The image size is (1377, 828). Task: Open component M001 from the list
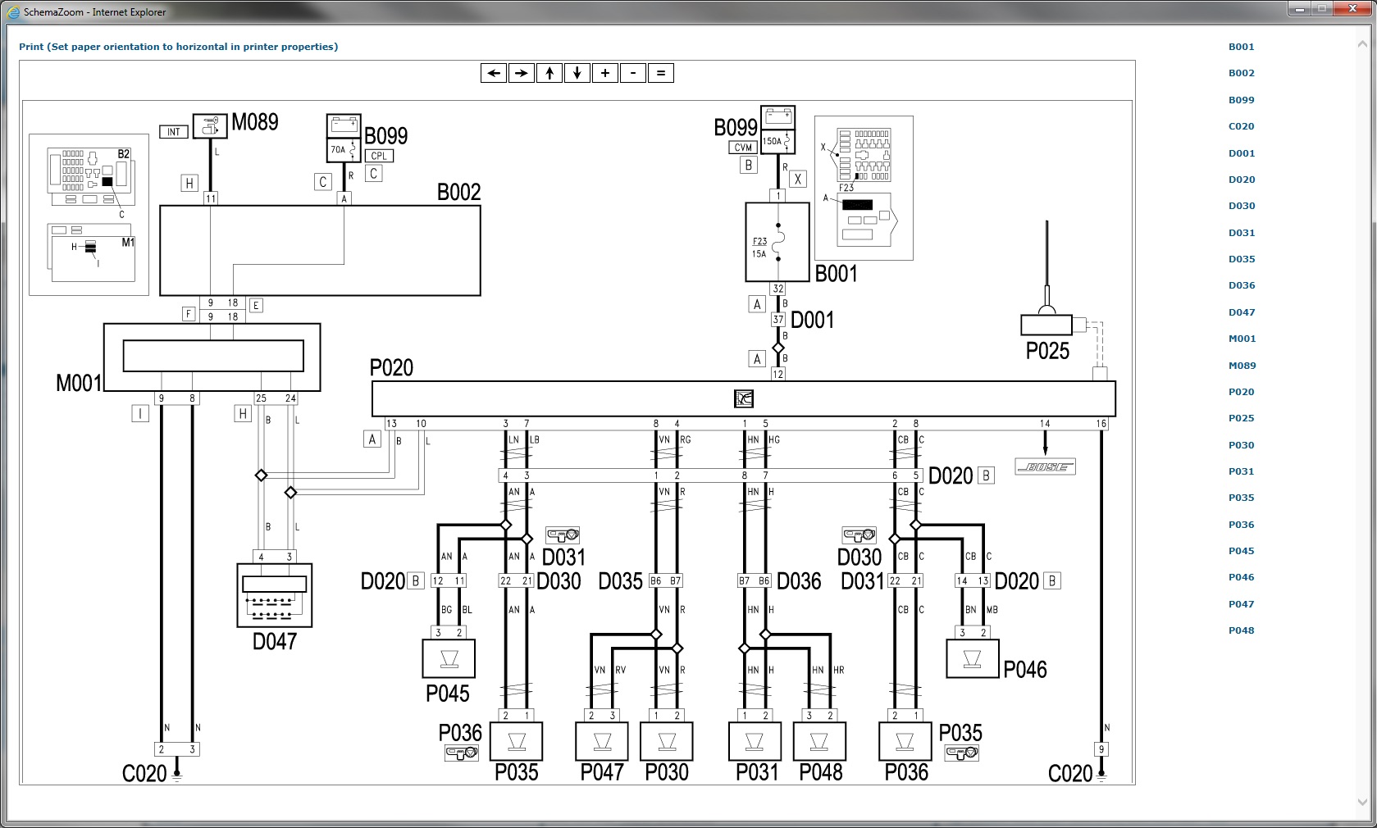(x=1242, y=339)
